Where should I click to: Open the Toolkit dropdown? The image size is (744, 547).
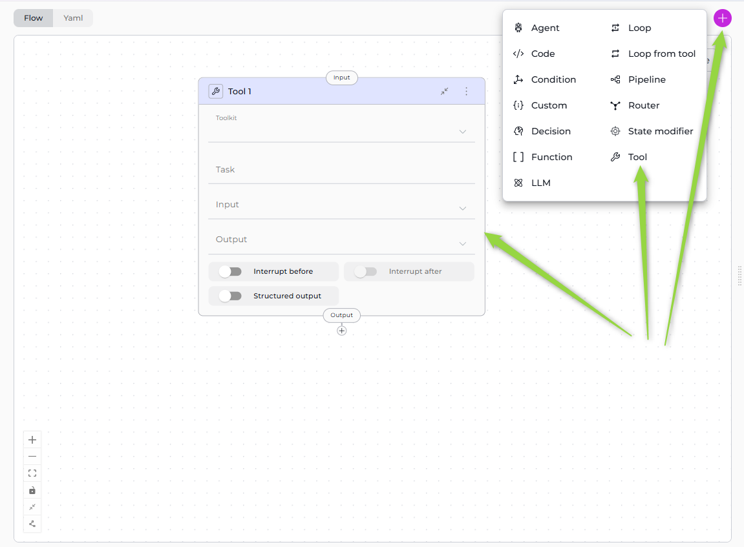coord(341,131)
